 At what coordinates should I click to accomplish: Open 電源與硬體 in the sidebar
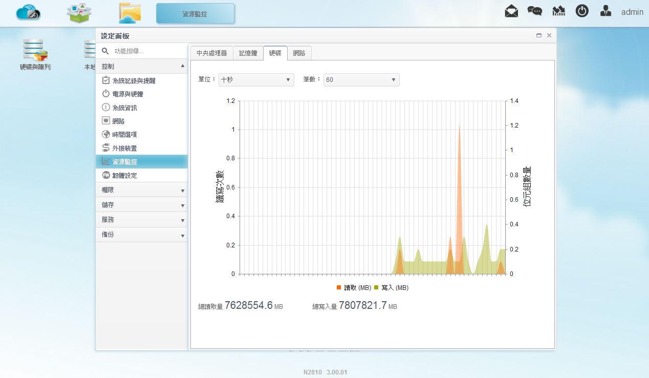[142, 94]
